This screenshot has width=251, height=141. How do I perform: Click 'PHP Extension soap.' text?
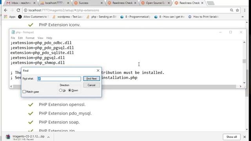[x=59, y=122]
